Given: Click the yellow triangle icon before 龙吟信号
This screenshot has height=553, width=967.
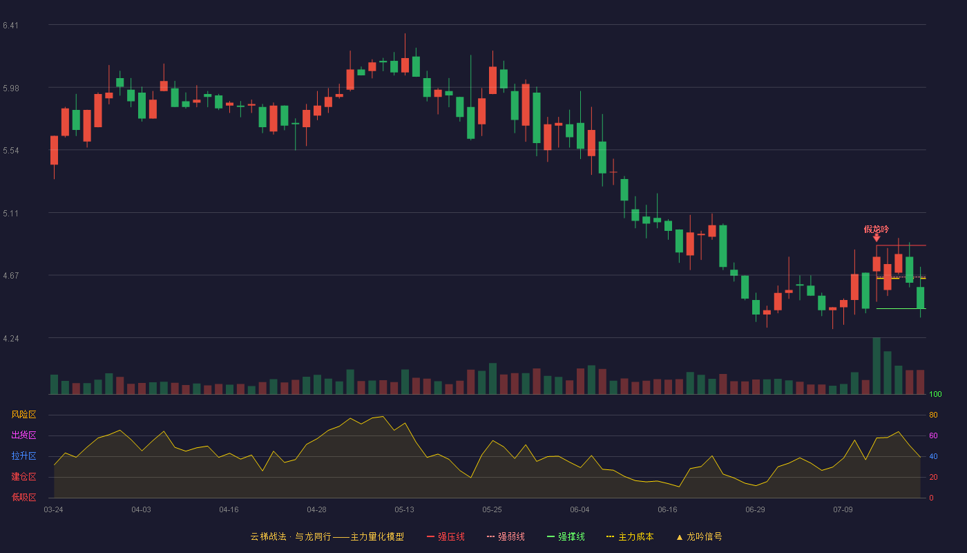Looking at the screenshot, I should (680, 537).
